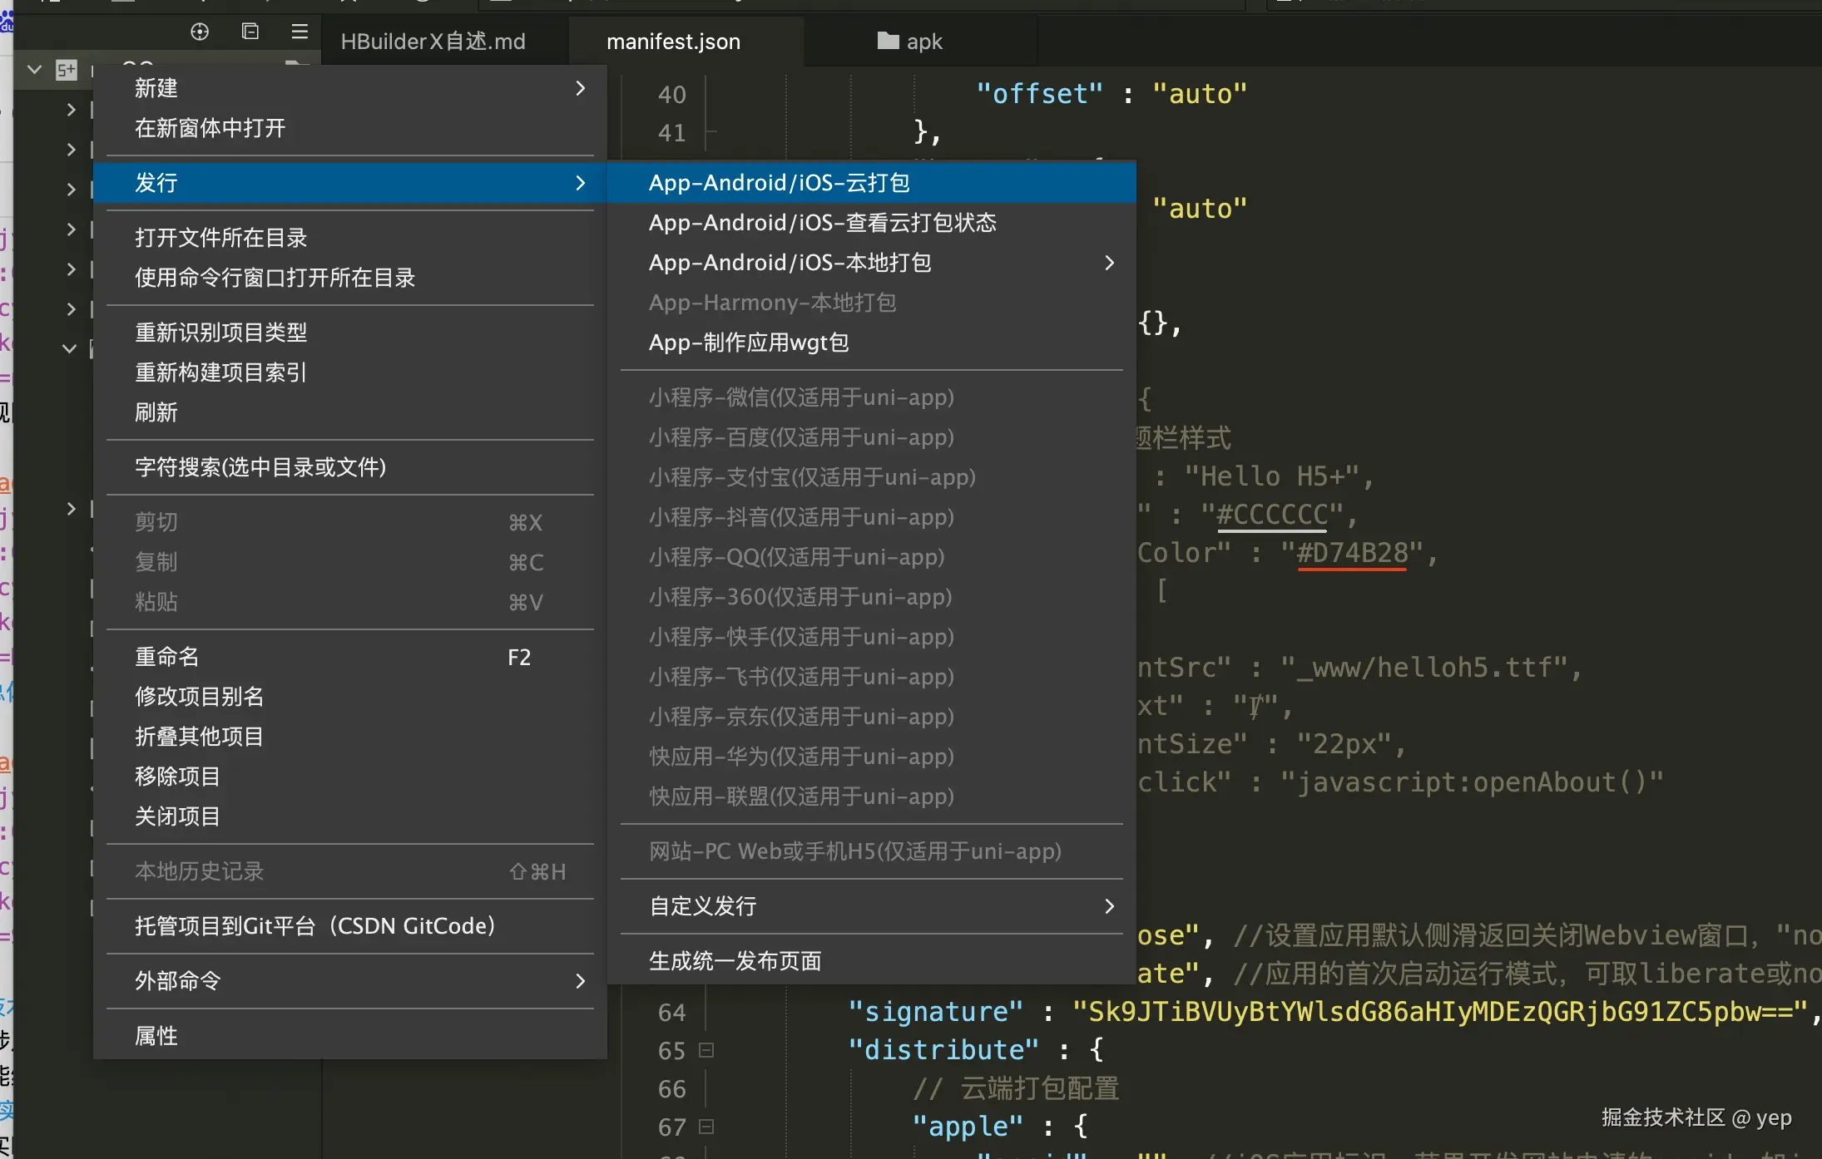Click the #D74B28 color value
Viewport: 1822px width, 1159px height.
coord(1352,553)
